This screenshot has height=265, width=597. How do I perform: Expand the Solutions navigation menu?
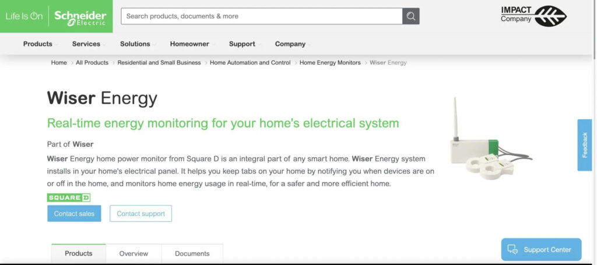138,44
